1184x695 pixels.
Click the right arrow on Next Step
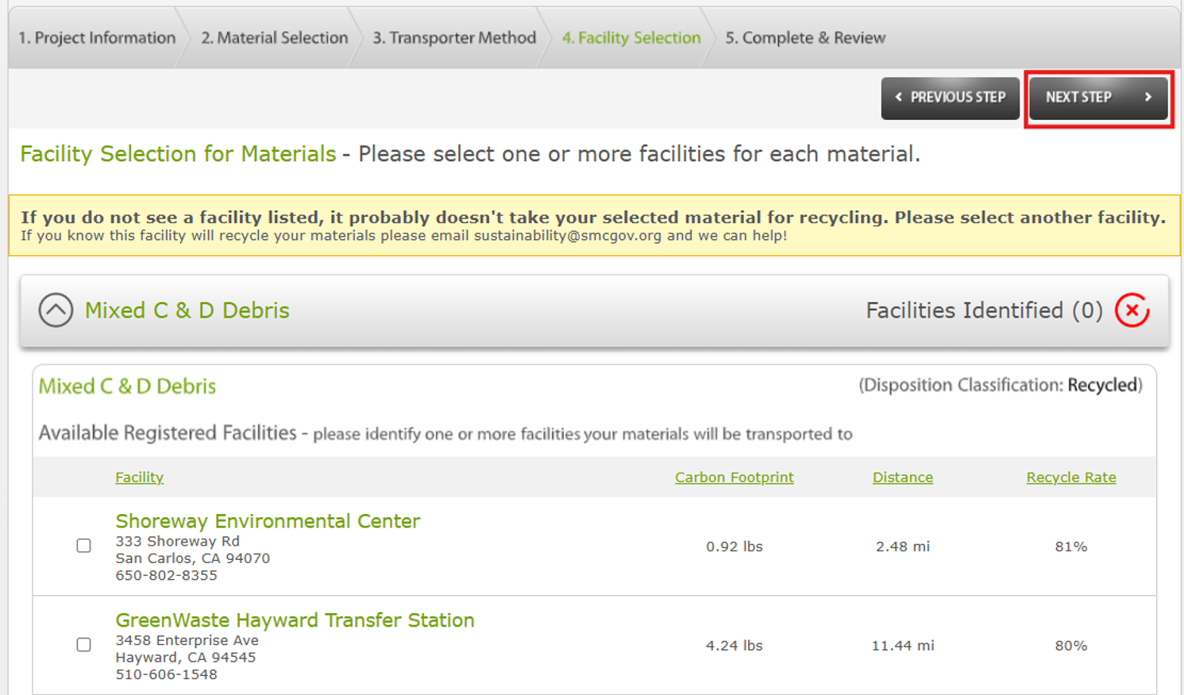tap(1147, 97)
